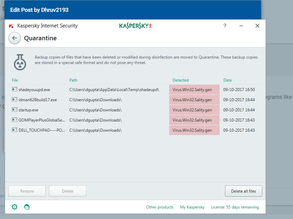Click License: 55 days remaining link
The width and height of the screenshot is (293, 219).
tap(235, 207)
